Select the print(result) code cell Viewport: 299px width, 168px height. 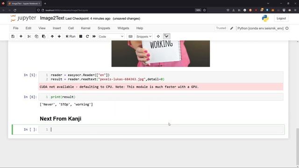click(161, 97)
